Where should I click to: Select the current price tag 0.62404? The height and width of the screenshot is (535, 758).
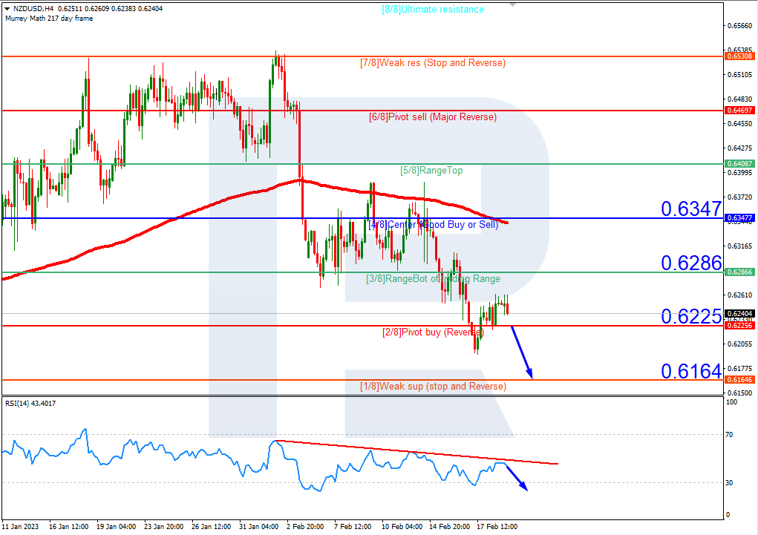739,314
